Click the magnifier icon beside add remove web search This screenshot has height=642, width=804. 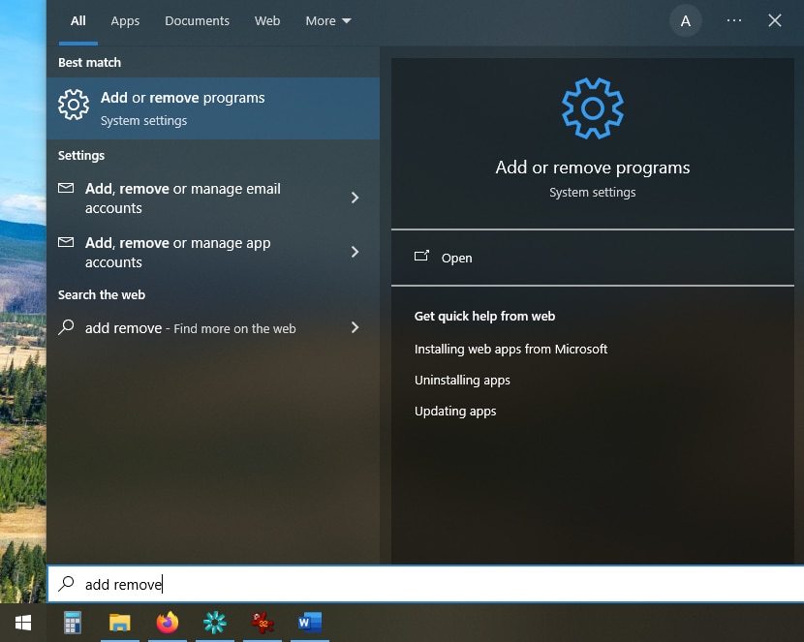(x=66, y=328)
